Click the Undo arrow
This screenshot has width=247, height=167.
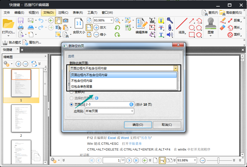(x=41, y=20)
